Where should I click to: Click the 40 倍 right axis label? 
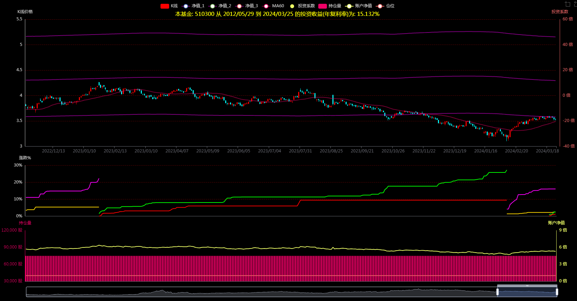568,45
